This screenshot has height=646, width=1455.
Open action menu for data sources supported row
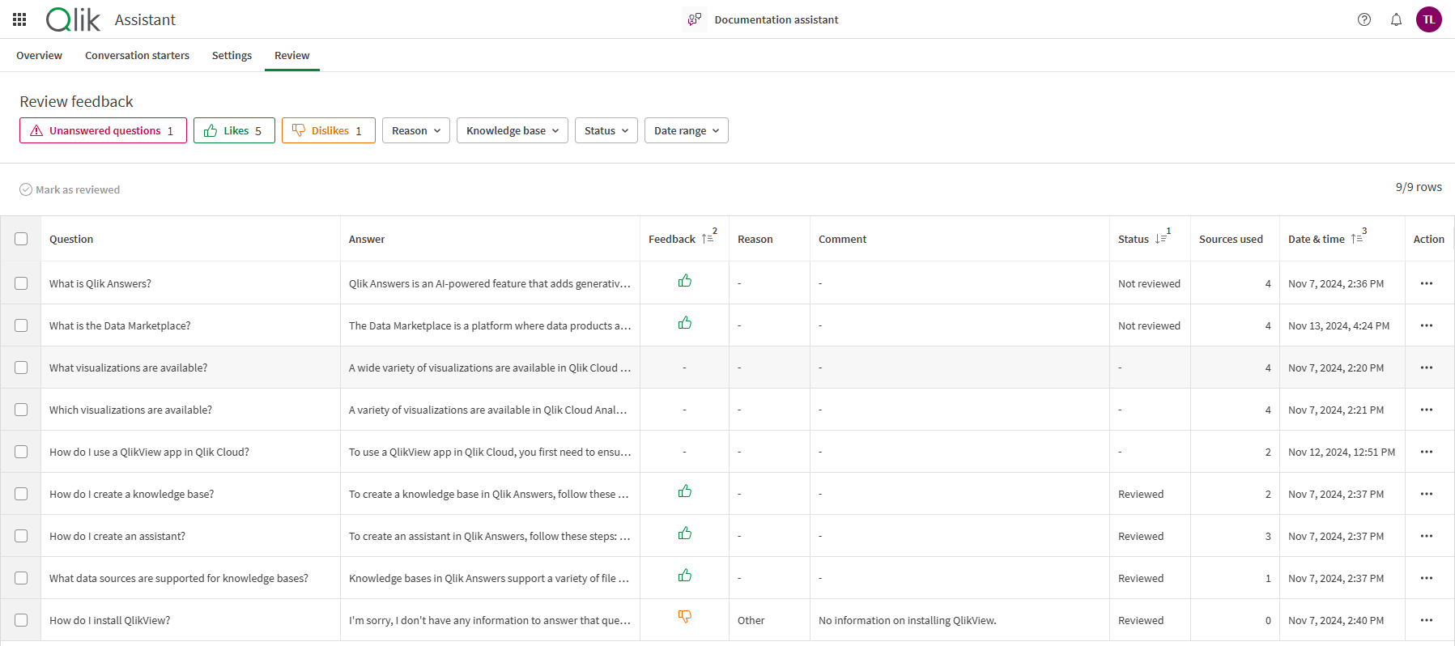click(1427, 578)
